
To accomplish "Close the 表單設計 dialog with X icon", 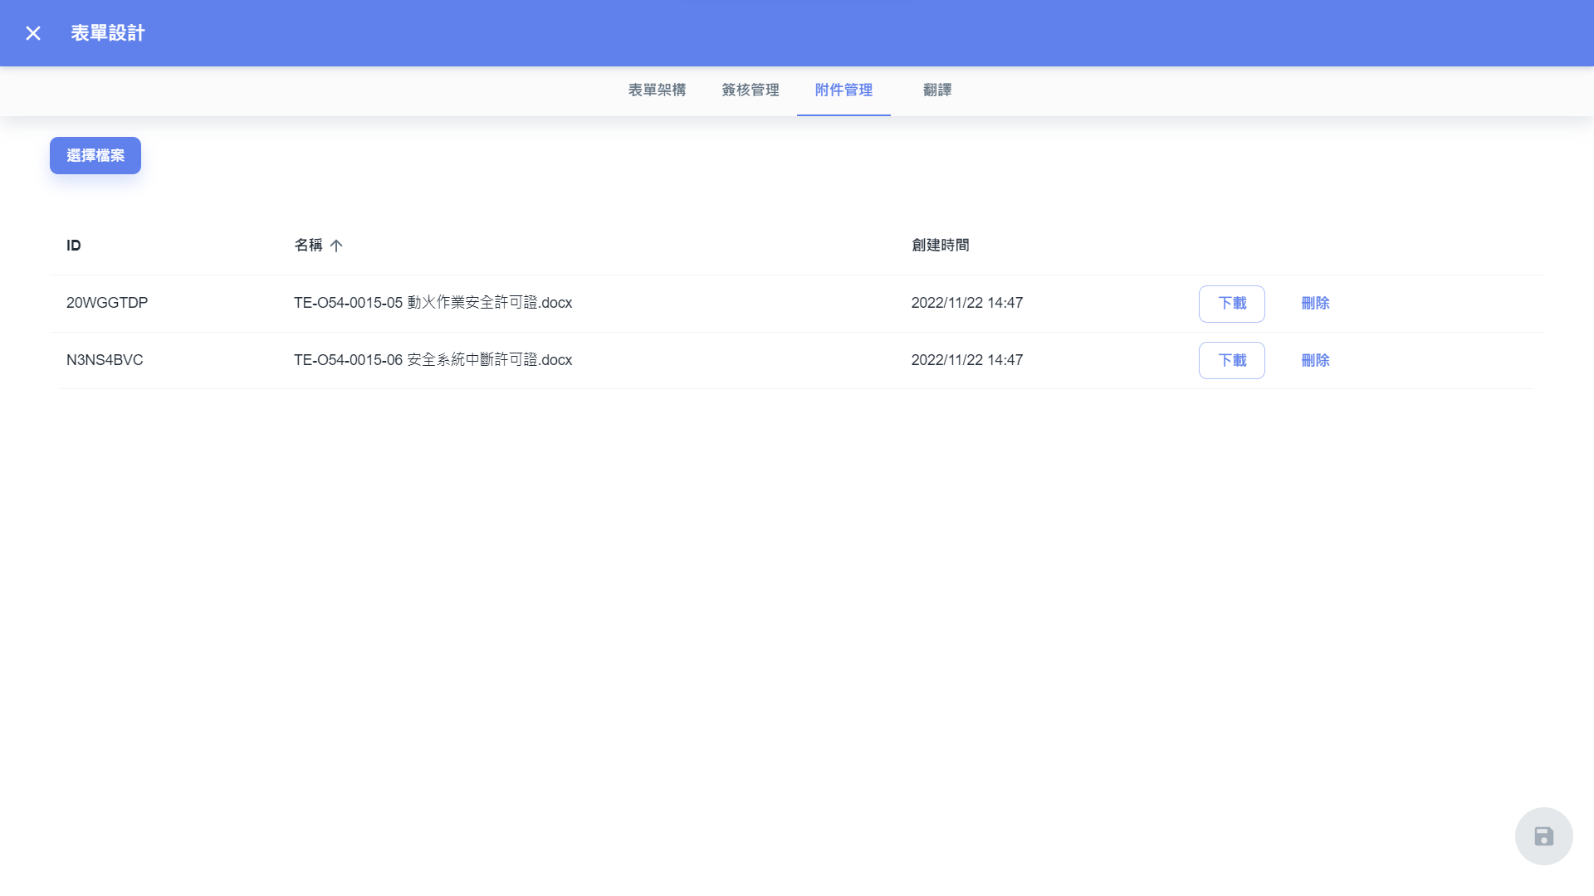I will point(33,33).
